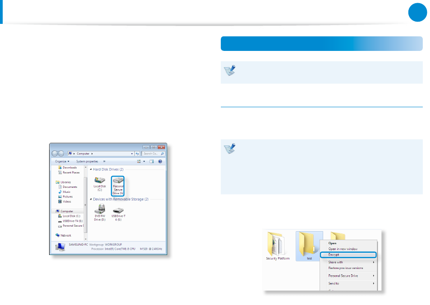This screenshot has width=430, height=305.
Task: Click the Intel(R) Core(TM) i5 CPU processor text
Action: 120,249
